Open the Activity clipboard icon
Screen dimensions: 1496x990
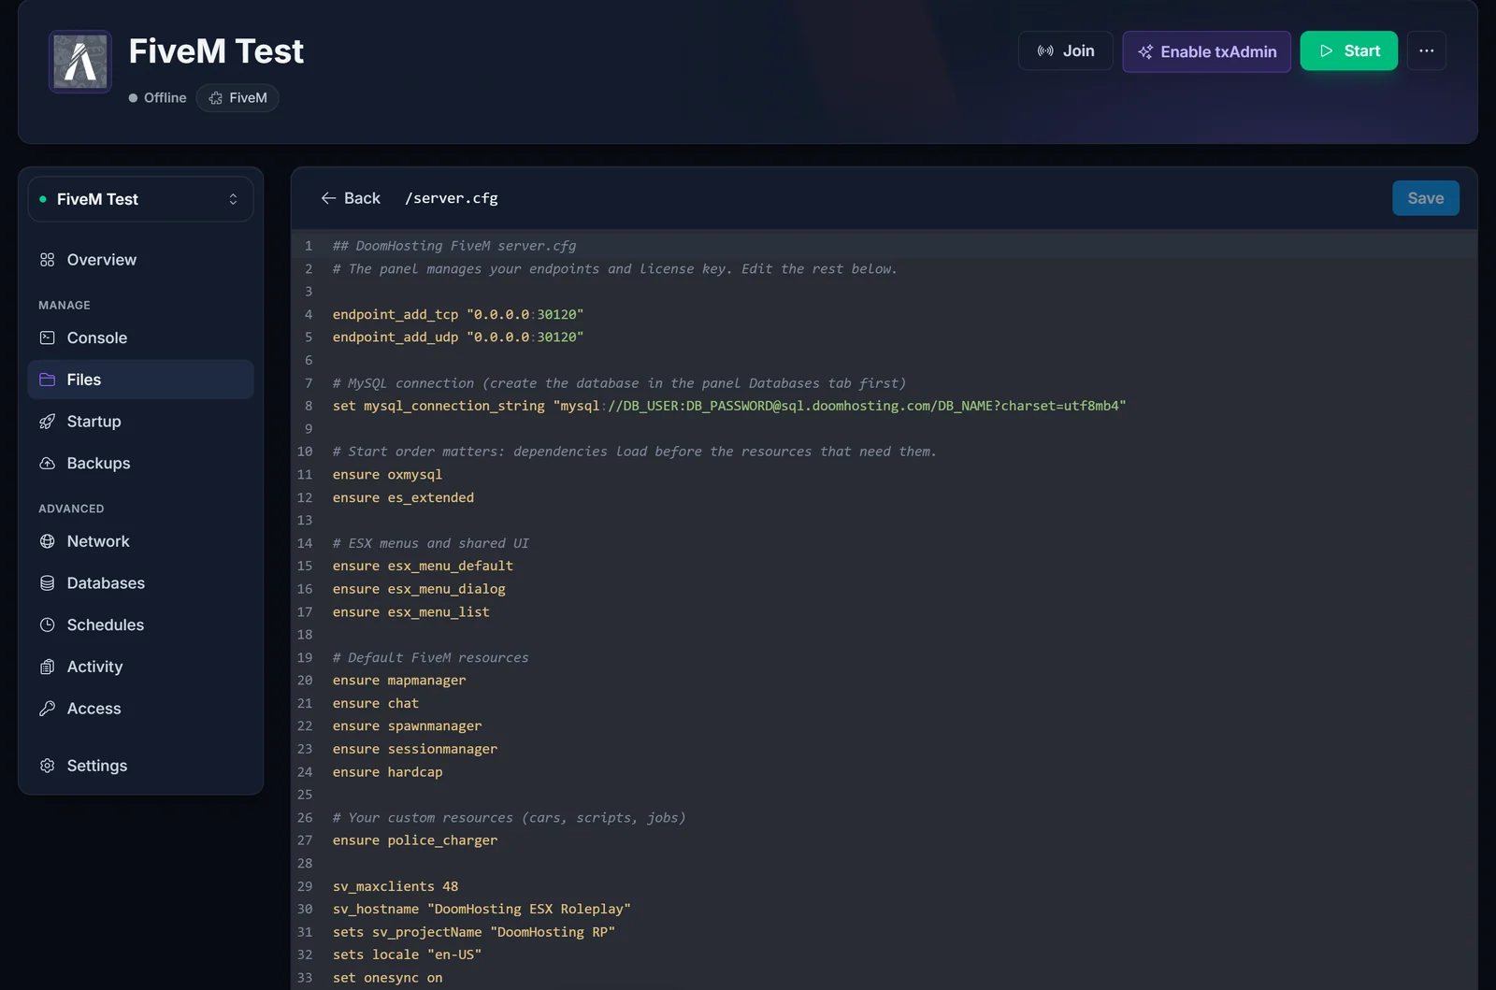click(48, 667)
